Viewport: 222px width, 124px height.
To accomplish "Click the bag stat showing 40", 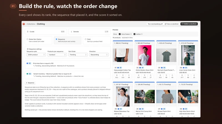I will tap(172, 76).
